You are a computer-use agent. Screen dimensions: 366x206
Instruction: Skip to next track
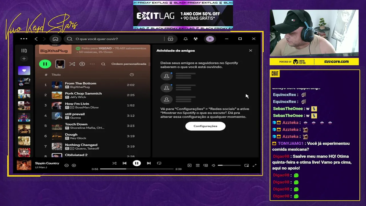149,163
